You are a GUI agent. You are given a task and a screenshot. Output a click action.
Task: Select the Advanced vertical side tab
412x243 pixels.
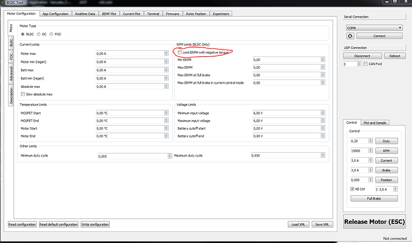[11, 73]
